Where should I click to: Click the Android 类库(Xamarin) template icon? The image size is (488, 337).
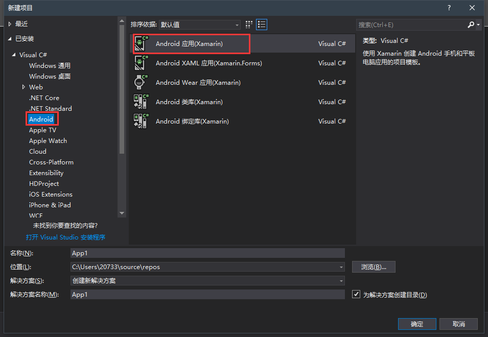point(141,102)
